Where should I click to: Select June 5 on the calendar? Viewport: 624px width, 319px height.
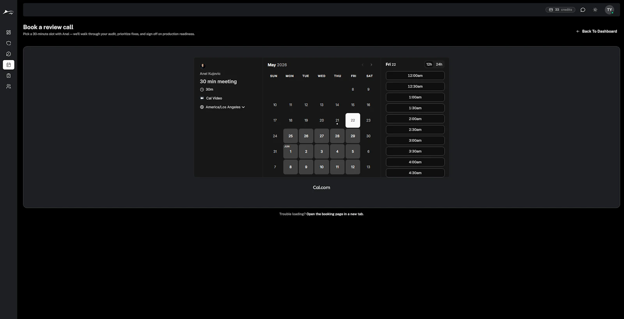[353, 152]
